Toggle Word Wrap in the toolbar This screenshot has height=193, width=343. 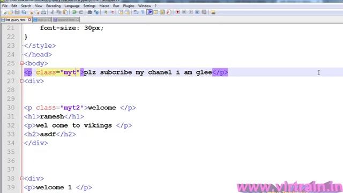click(136, 12)
